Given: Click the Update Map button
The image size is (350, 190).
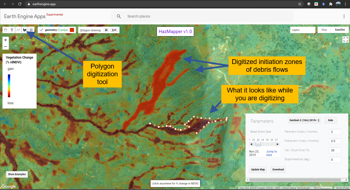Looking at the screenshot, I should coord(258,169).
